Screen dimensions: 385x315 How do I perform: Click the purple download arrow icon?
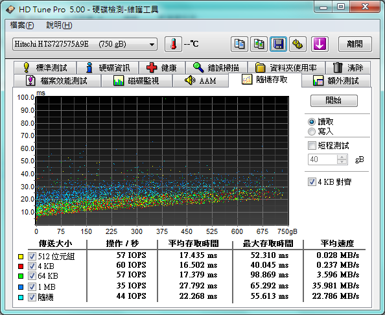pos(320,44)
